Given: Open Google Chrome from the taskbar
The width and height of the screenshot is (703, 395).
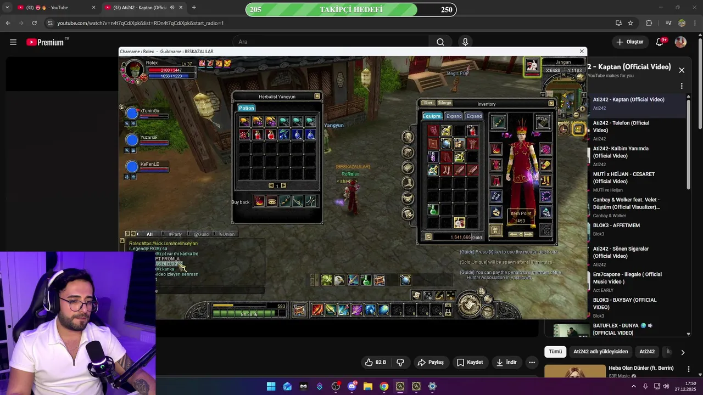Looking at the screenshot, I should tap(384, 386).
